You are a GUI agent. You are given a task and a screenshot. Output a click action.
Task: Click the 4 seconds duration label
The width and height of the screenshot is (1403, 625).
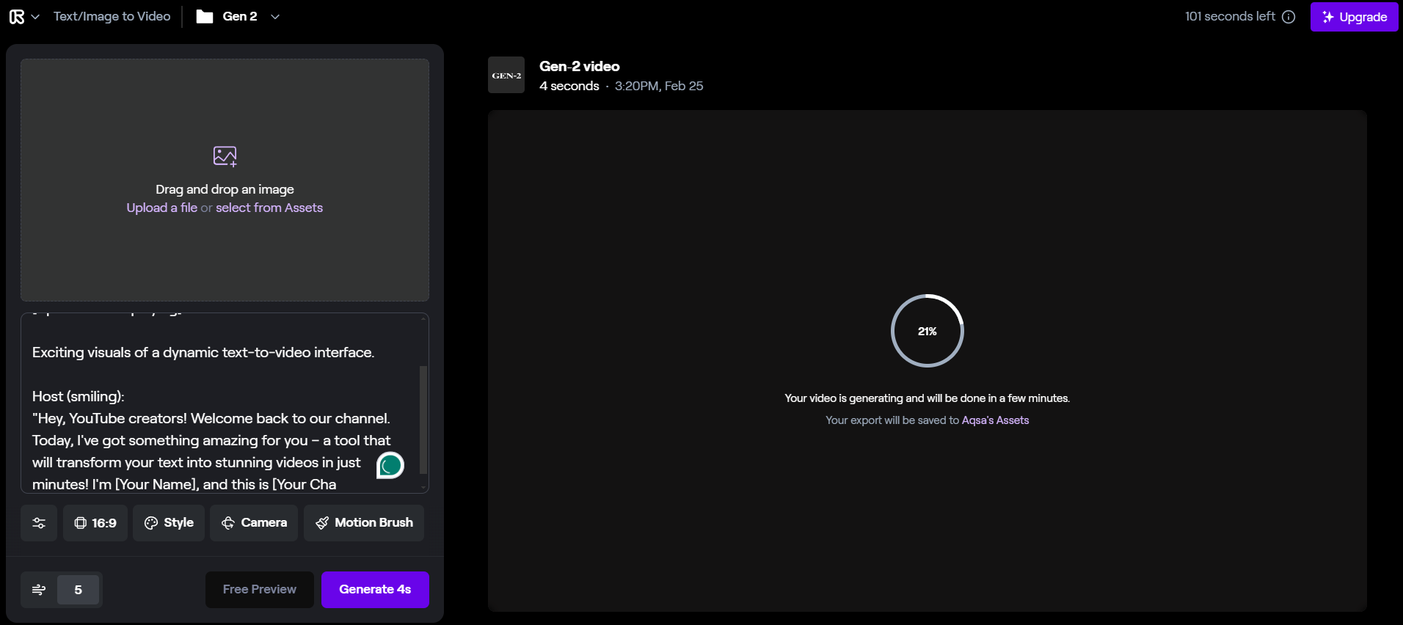tap(569, 86)
